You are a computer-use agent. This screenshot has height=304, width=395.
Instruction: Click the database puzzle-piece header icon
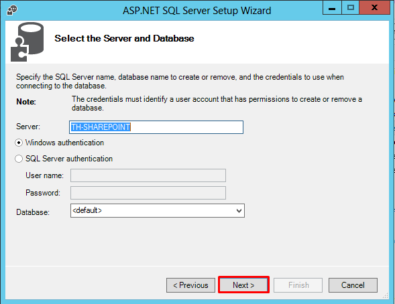tap(27, 42)
